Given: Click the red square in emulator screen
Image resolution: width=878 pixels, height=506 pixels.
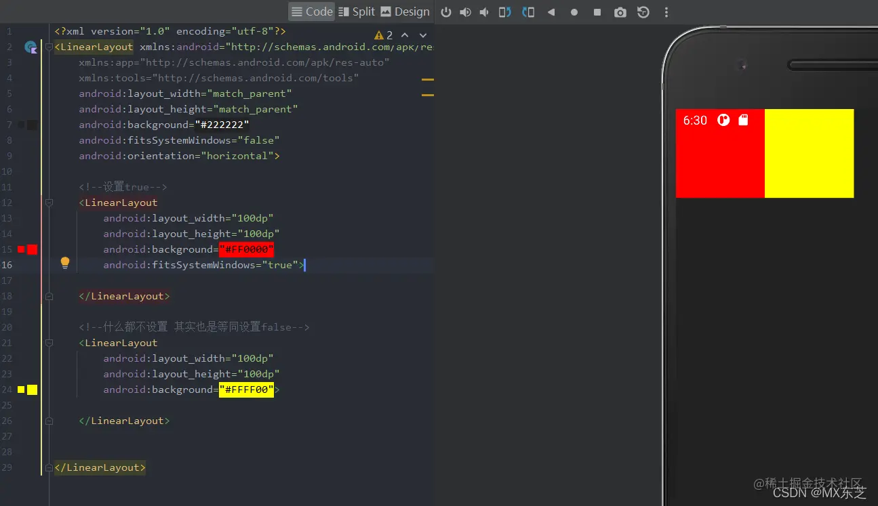Looking at the screenshot, I should pyautogui.click(x=720, y=154).
